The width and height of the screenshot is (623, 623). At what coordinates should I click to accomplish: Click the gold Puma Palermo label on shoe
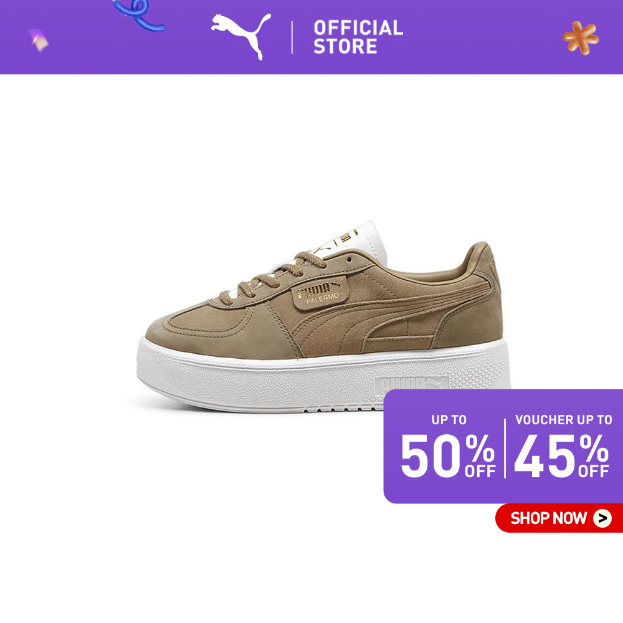click(x=320, y=293)
